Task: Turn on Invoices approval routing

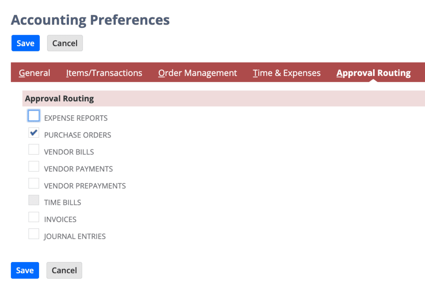Action: (34, 217)
